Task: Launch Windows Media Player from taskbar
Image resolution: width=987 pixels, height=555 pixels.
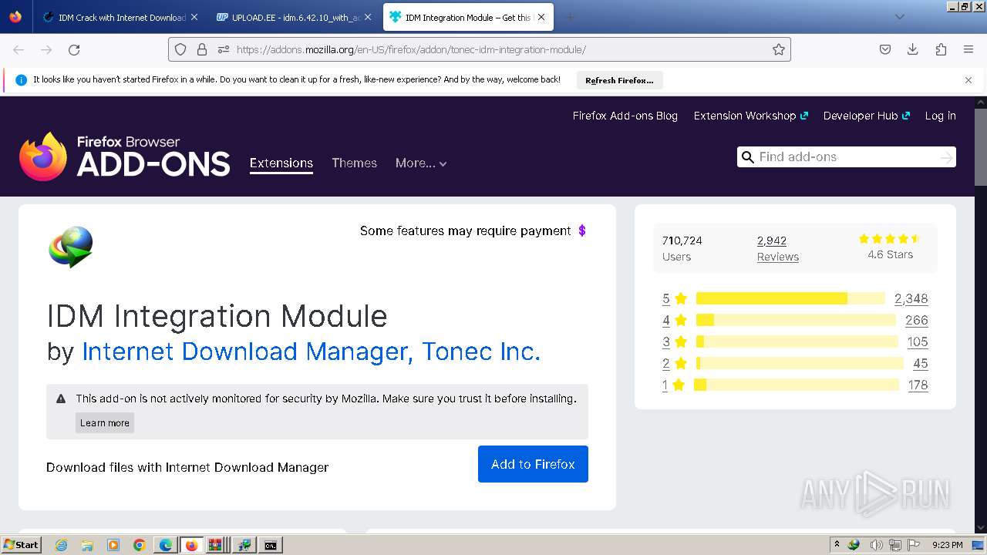Action: [113, 545]
